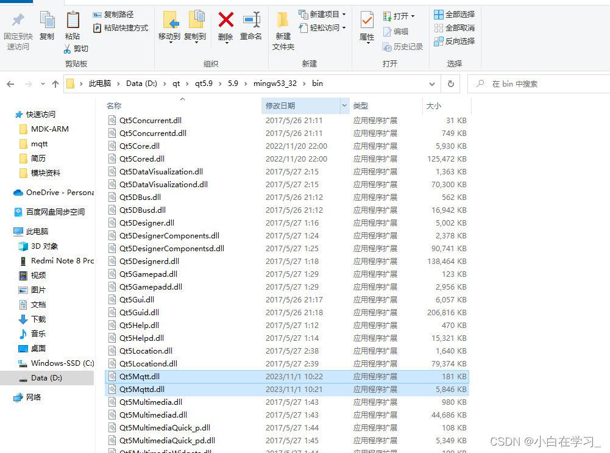610x453 pixels.
Task: Select 文档 (Documents) in navigation pane
Action: (33, 305)
